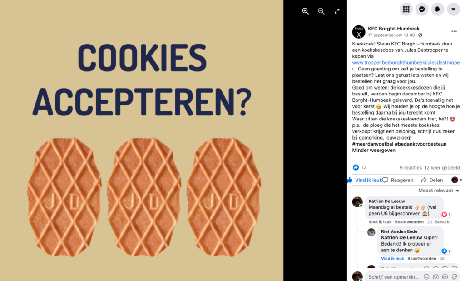Open the Facebook apps grid menu

(x=406, y=9)
